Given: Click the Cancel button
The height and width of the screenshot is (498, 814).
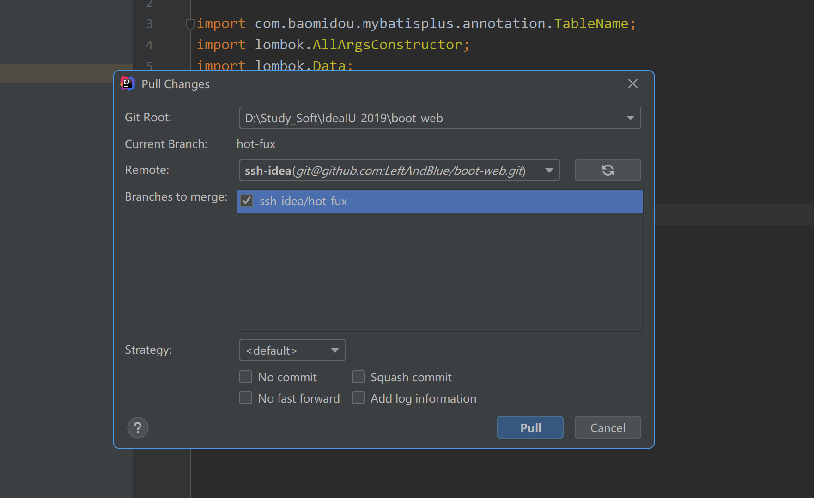Looking at the screenshot, I should tap(607, 427).
